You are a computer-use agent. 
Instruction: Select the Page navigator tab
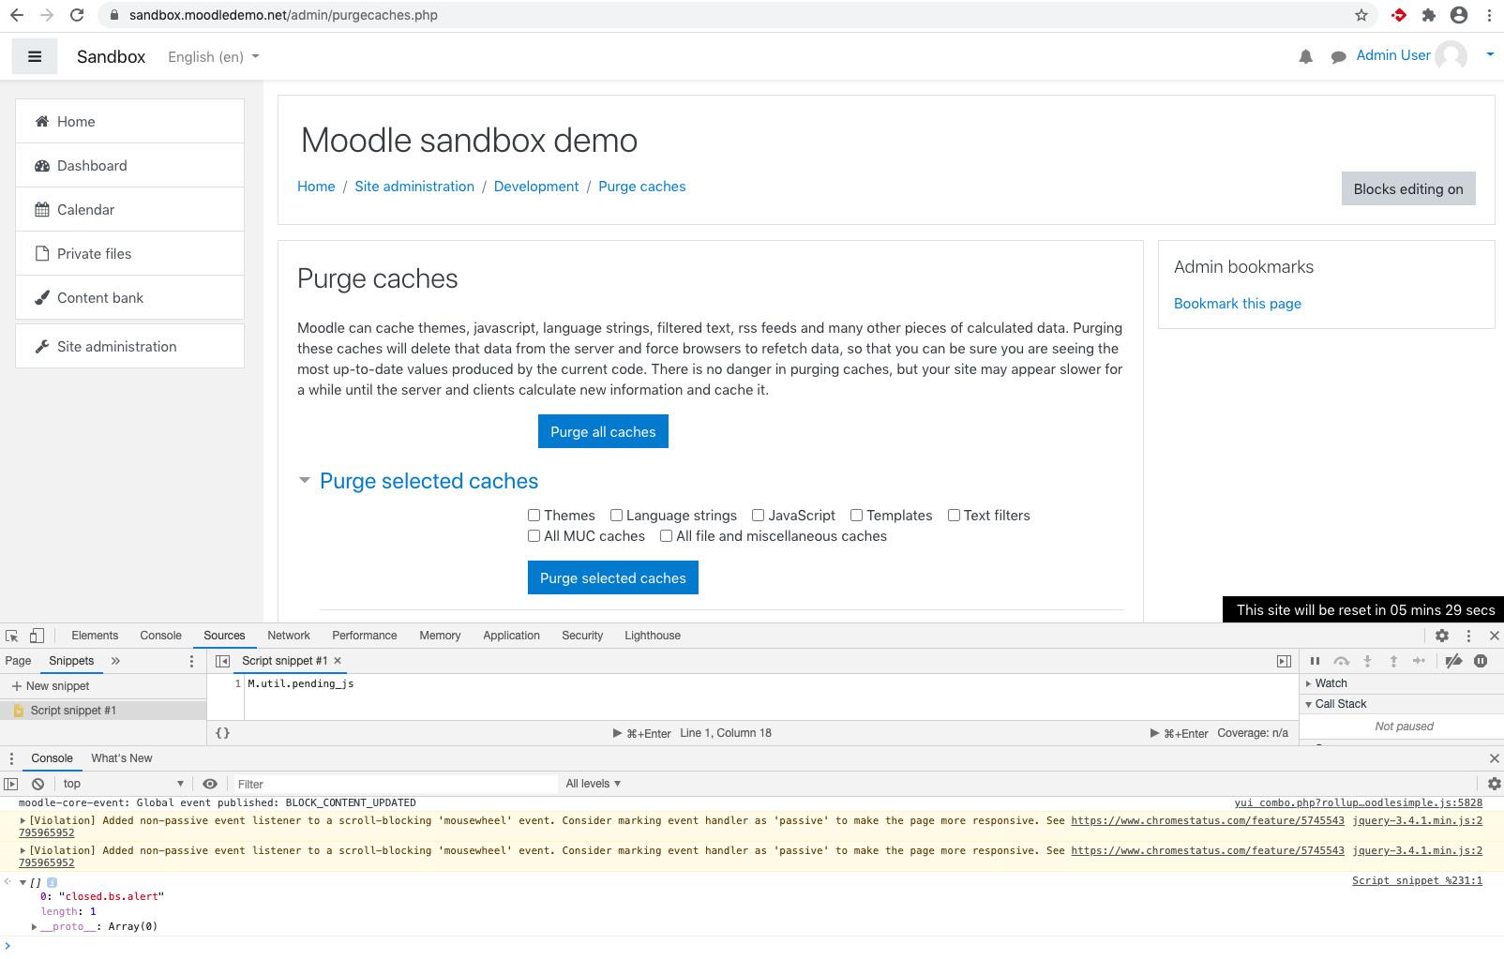[x=18, y=661]
